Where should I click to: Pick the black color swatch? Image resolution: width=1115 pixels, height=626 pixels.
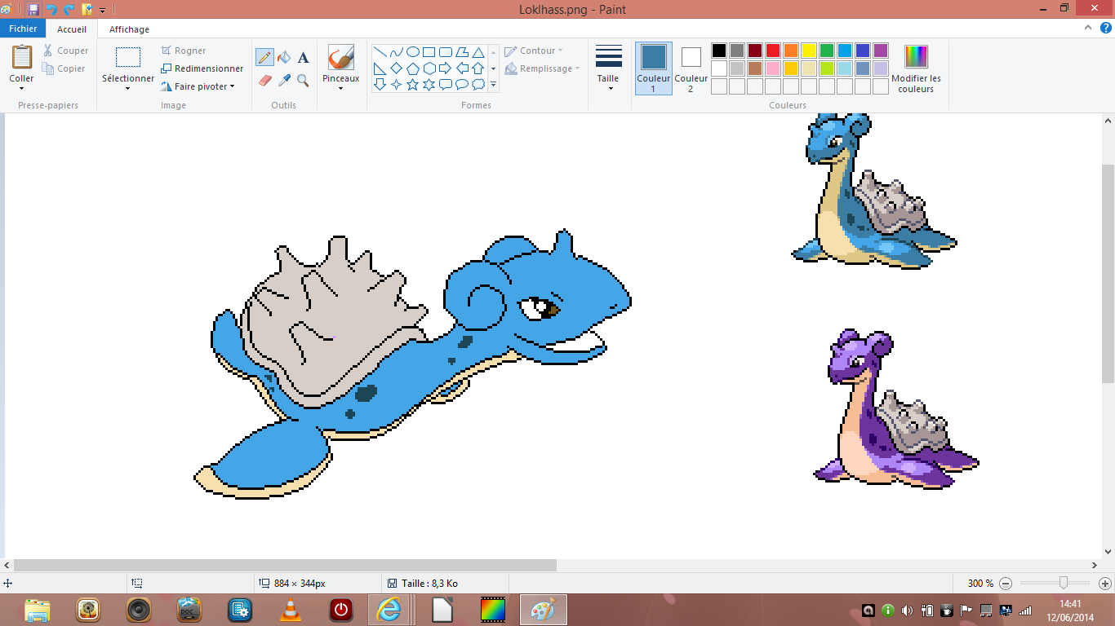click(x=719, y=51)
